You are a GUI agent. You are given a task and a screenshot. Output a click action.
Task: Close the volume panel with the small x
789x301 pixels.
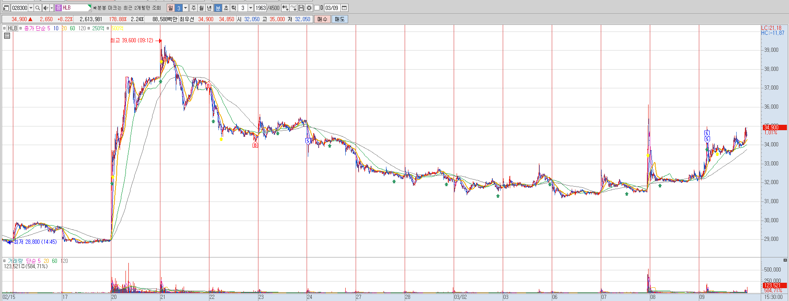click(785, 260)
